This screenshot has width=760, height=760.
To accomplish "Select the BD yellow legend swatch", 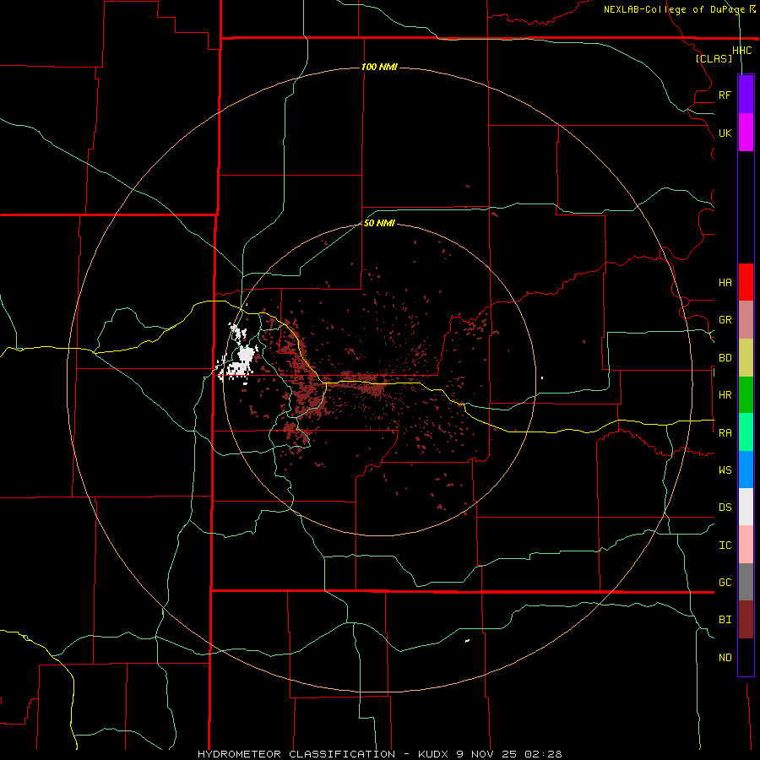I will 746,358.
